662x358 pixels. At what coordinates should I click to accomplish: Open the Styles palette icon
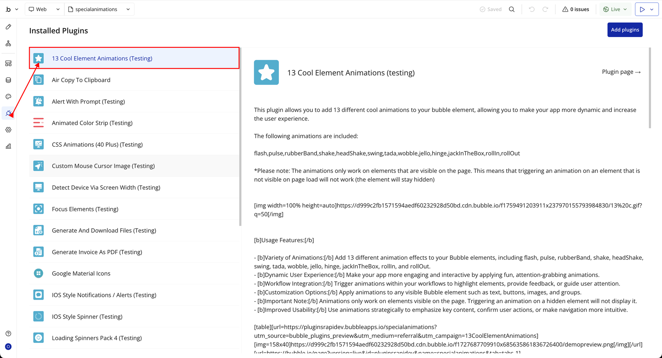coord(8,97)
